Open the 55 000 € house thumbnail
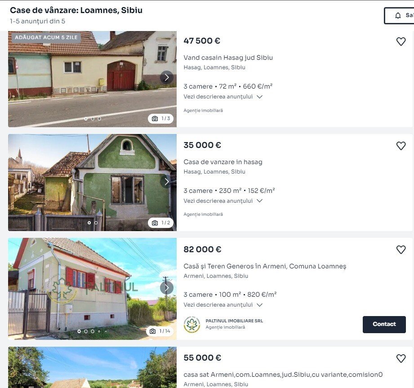Viewport: 414px width, 388px height. (93, 367)
